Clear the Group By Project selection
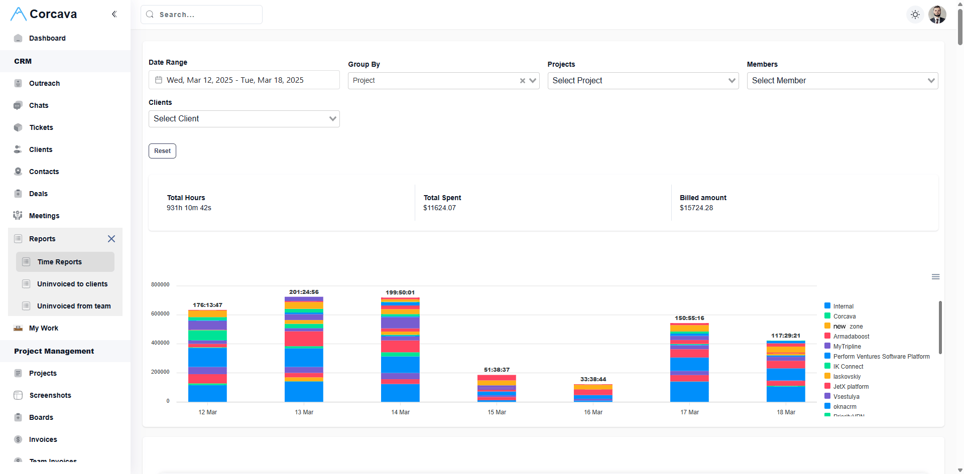 [522, 81]
